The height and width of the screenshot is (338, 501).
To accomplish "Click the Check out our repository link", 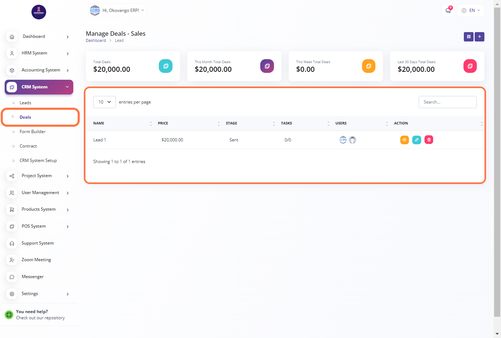I will click(40, 318).
